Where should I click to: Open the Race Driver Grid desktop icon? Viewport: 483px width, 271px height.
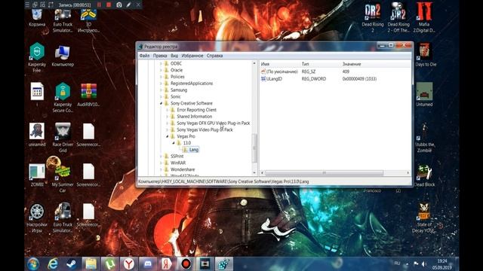63,137
